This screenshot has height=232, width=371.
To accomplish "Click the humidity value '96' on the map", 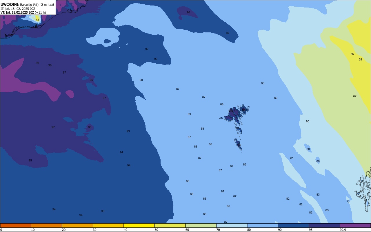I will pos(188,12).
